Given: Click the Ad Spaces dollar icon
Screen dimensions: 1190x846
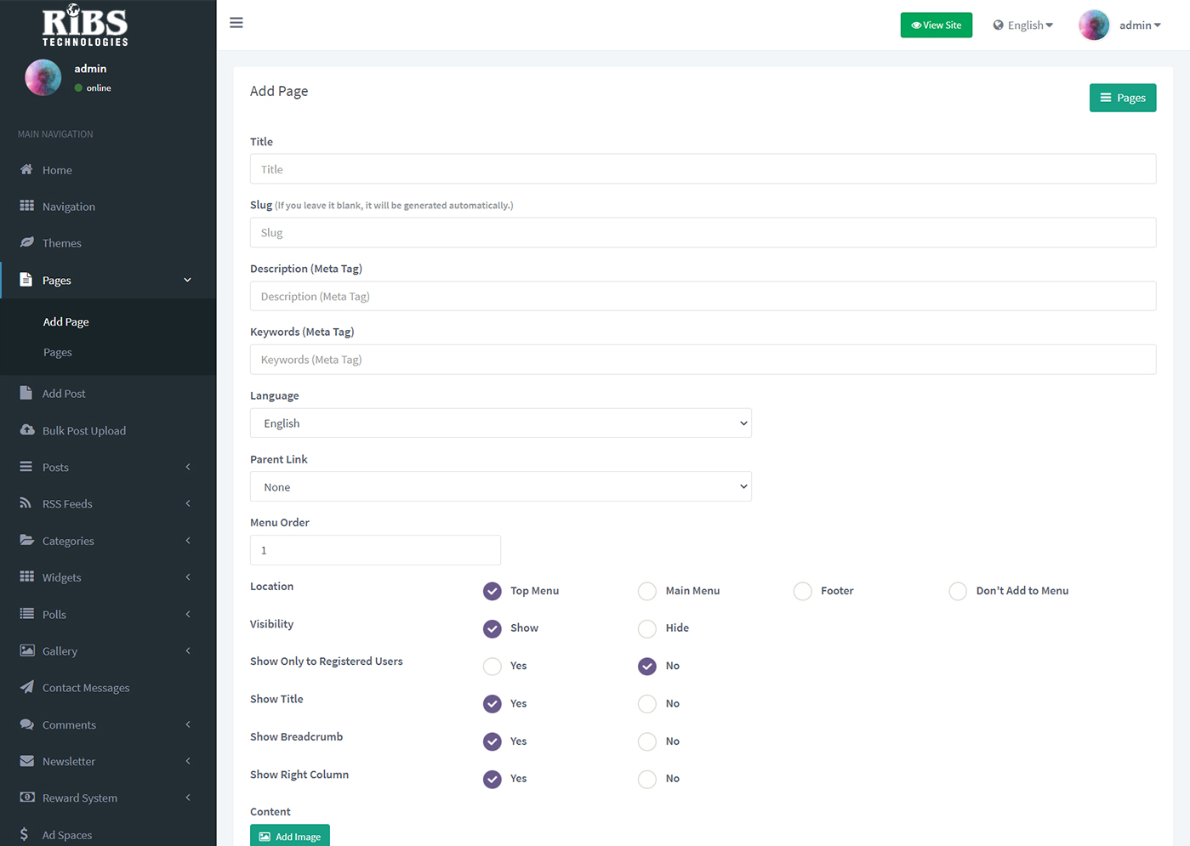Looking at the screenshot, I should tap(25, 834).
